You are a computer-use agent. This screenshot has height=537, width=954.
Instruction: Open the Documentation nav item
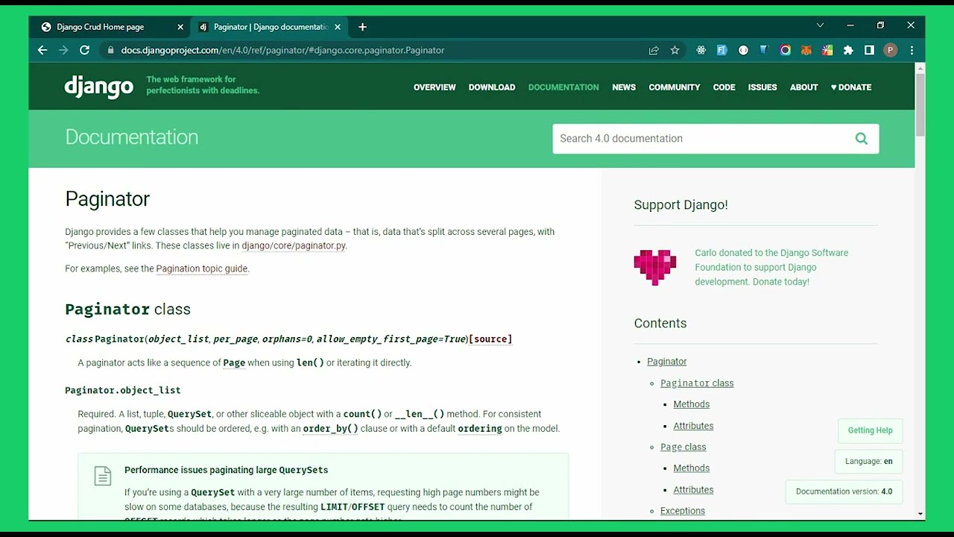(x=563, y=87)
